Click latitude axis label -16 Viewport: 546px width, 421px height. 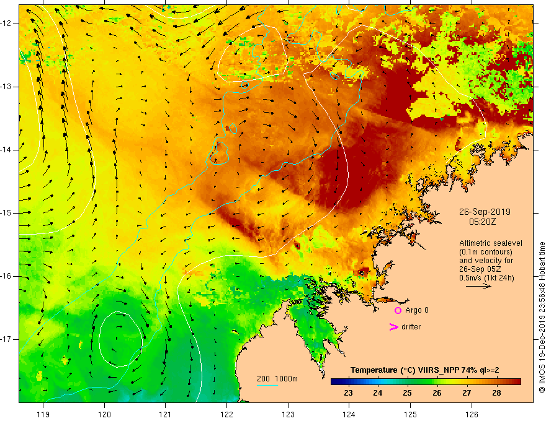(x=6, y=276)
